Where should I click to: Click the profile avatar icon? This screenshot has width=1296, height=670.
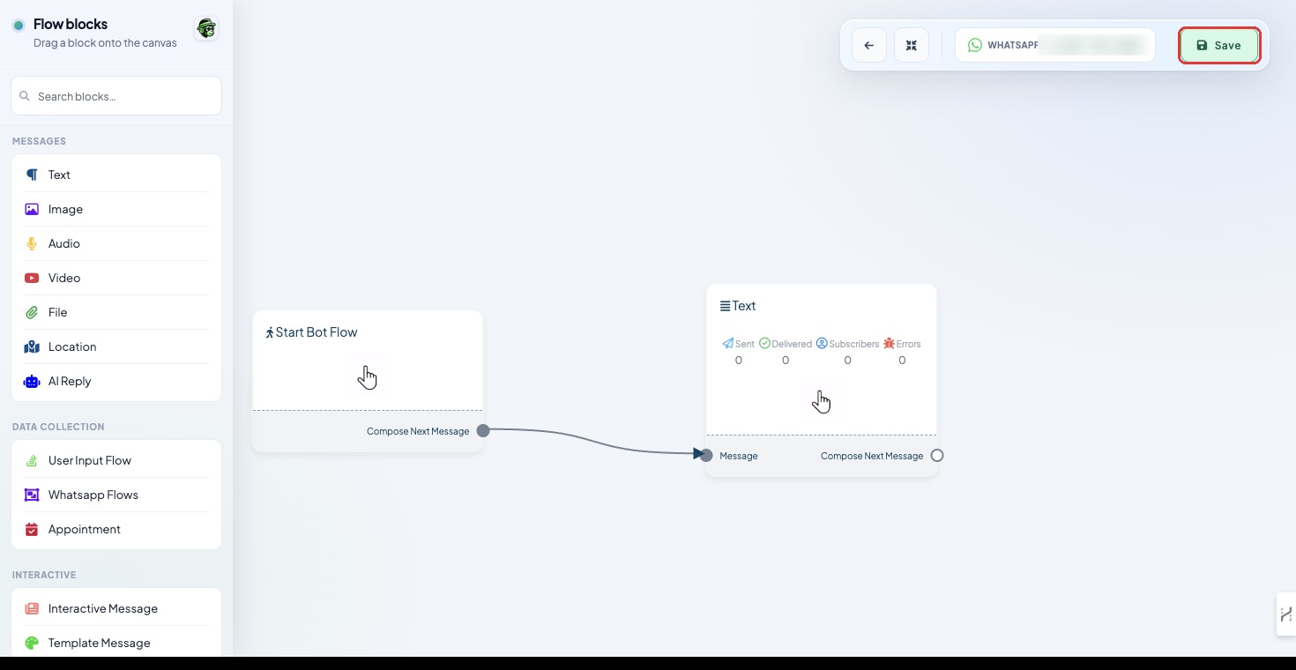pos(206,29)
